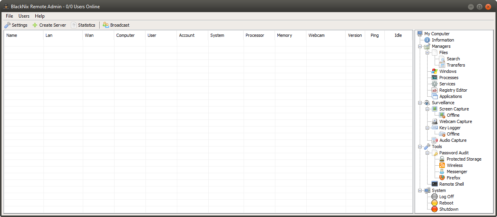497x217 pixels.
Task: Collapse the Managers tree node
Action: click(420, 46)
